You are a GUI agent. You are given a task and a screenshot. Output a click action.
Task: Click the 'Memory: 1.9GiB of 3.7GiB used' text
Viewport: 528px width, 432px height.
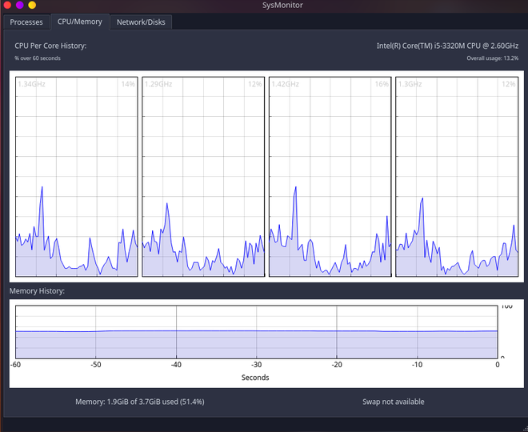point(140,402)
